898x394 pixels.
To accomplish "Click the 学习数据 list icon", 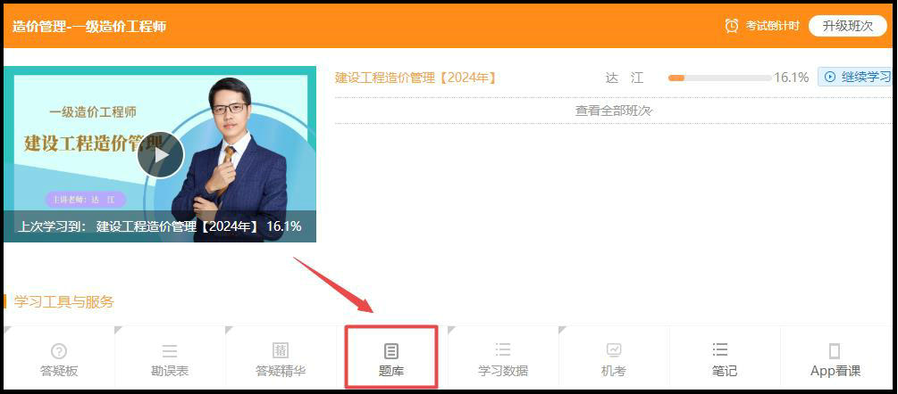I will tap(503, 350).
